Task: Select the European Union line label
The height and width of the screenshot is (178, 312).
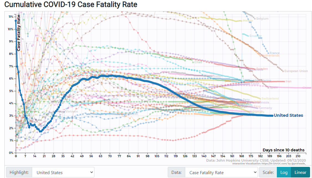Action: [x=296, y=71]
